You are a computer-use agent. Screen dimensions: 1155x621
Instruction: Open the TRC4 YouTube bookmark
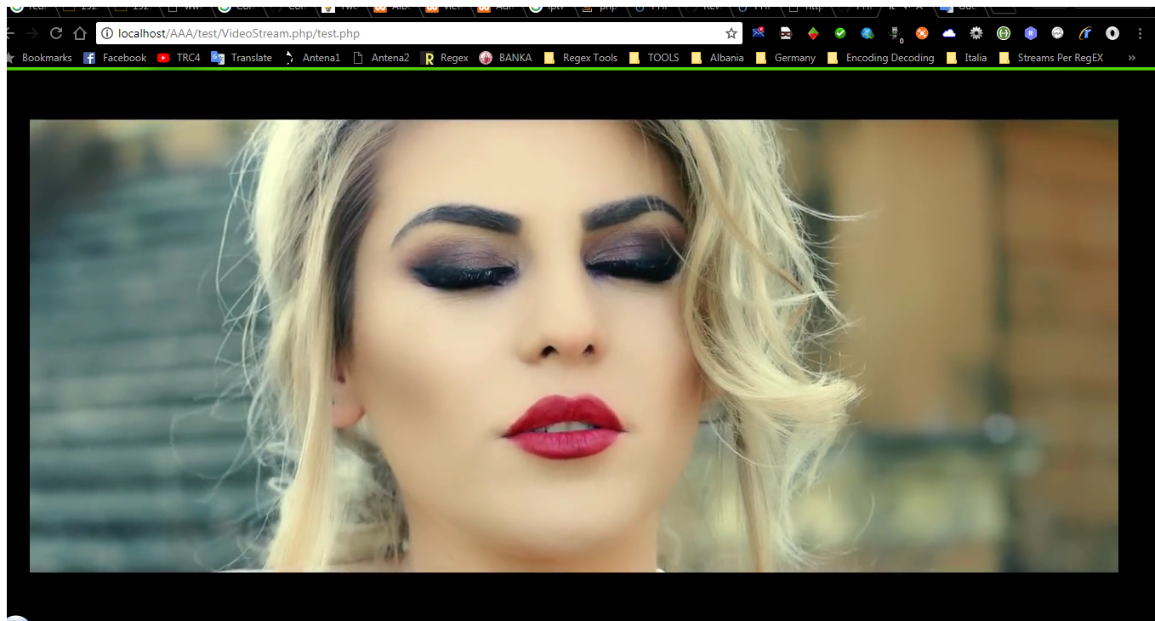tap(179, 58)
